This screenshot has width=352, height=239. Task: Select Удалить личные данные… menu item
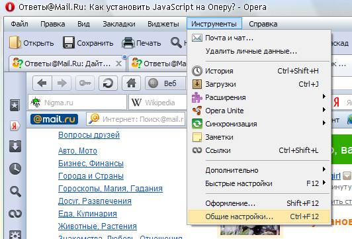[x=259, y=51]
